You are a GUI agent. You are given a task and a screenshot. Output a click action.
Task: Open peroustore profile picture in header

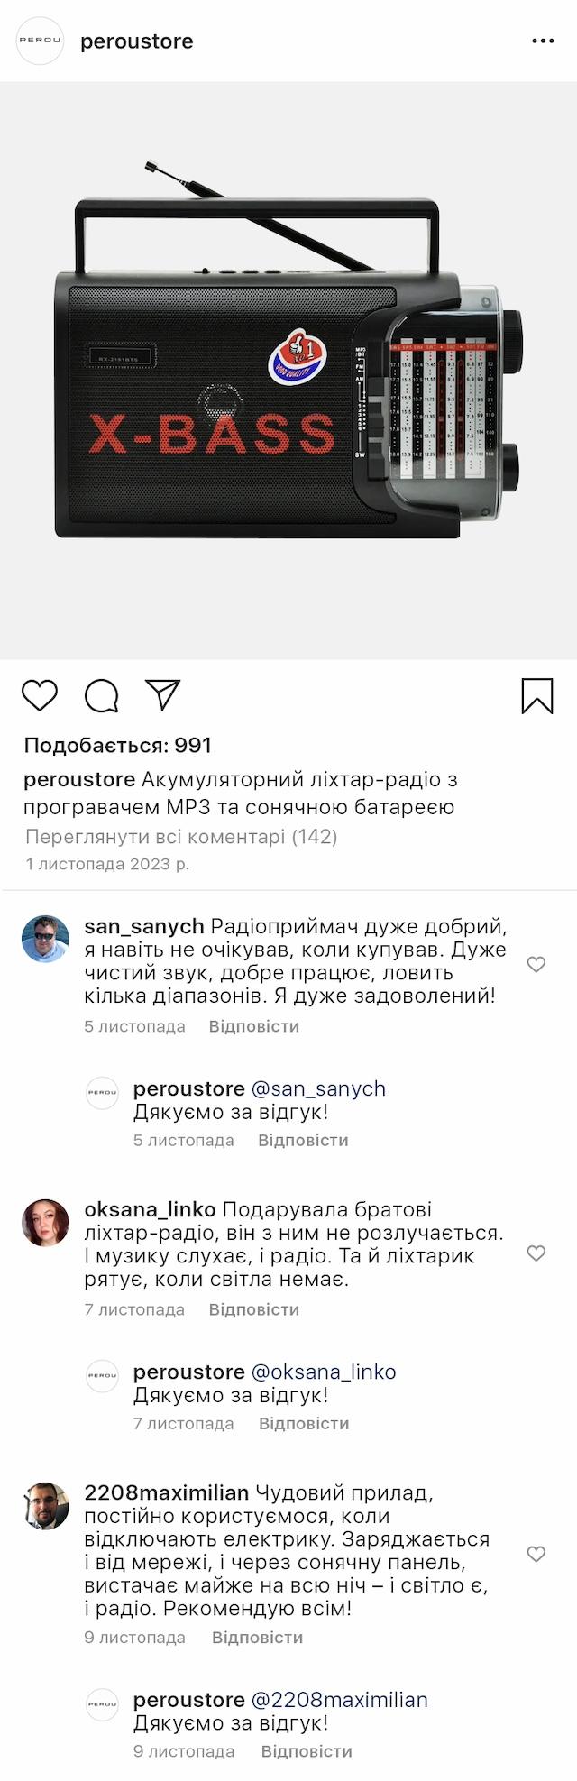[x=41, y=41]
